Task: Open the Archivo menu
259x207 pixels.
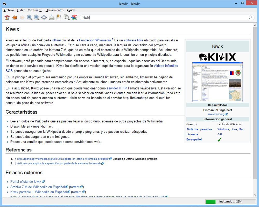Action: [8, 10]
